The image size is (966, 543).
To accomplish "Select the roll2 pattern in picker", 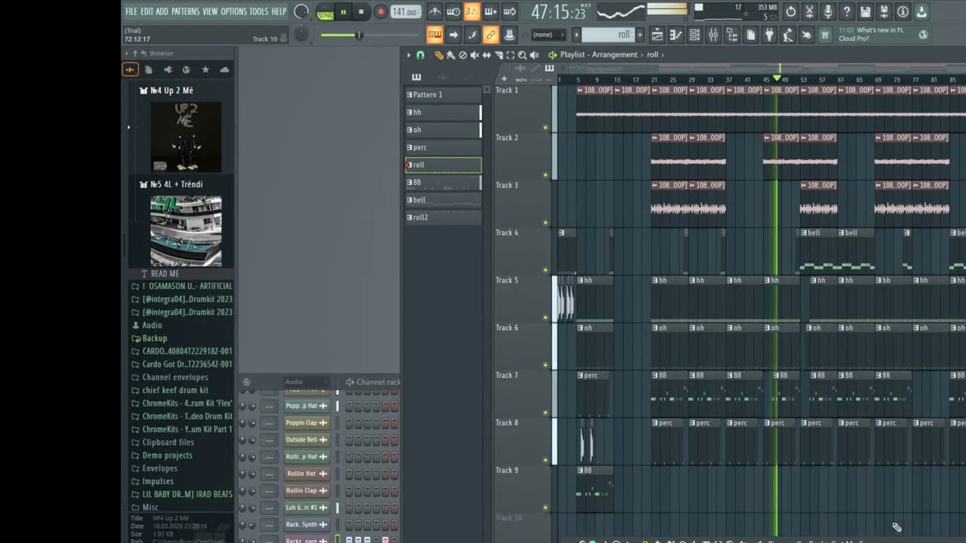I will point(443,217).
